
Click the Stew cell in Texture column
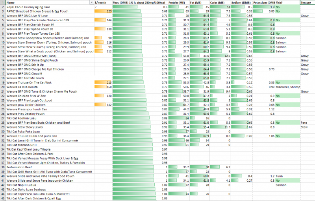point(306,127)
